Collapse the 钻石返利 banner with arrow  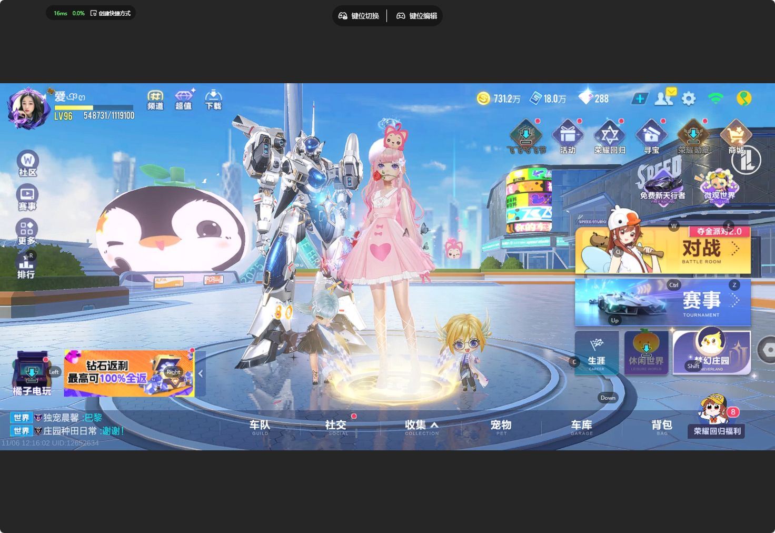pos(201,373)
